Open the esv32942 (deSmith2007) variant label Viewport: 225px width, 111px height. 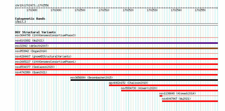32,46
